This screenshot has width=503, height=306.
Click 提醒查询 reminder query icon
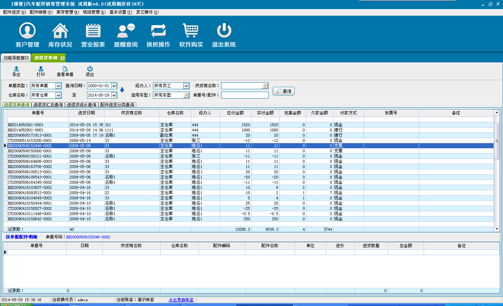pos(126,31)
